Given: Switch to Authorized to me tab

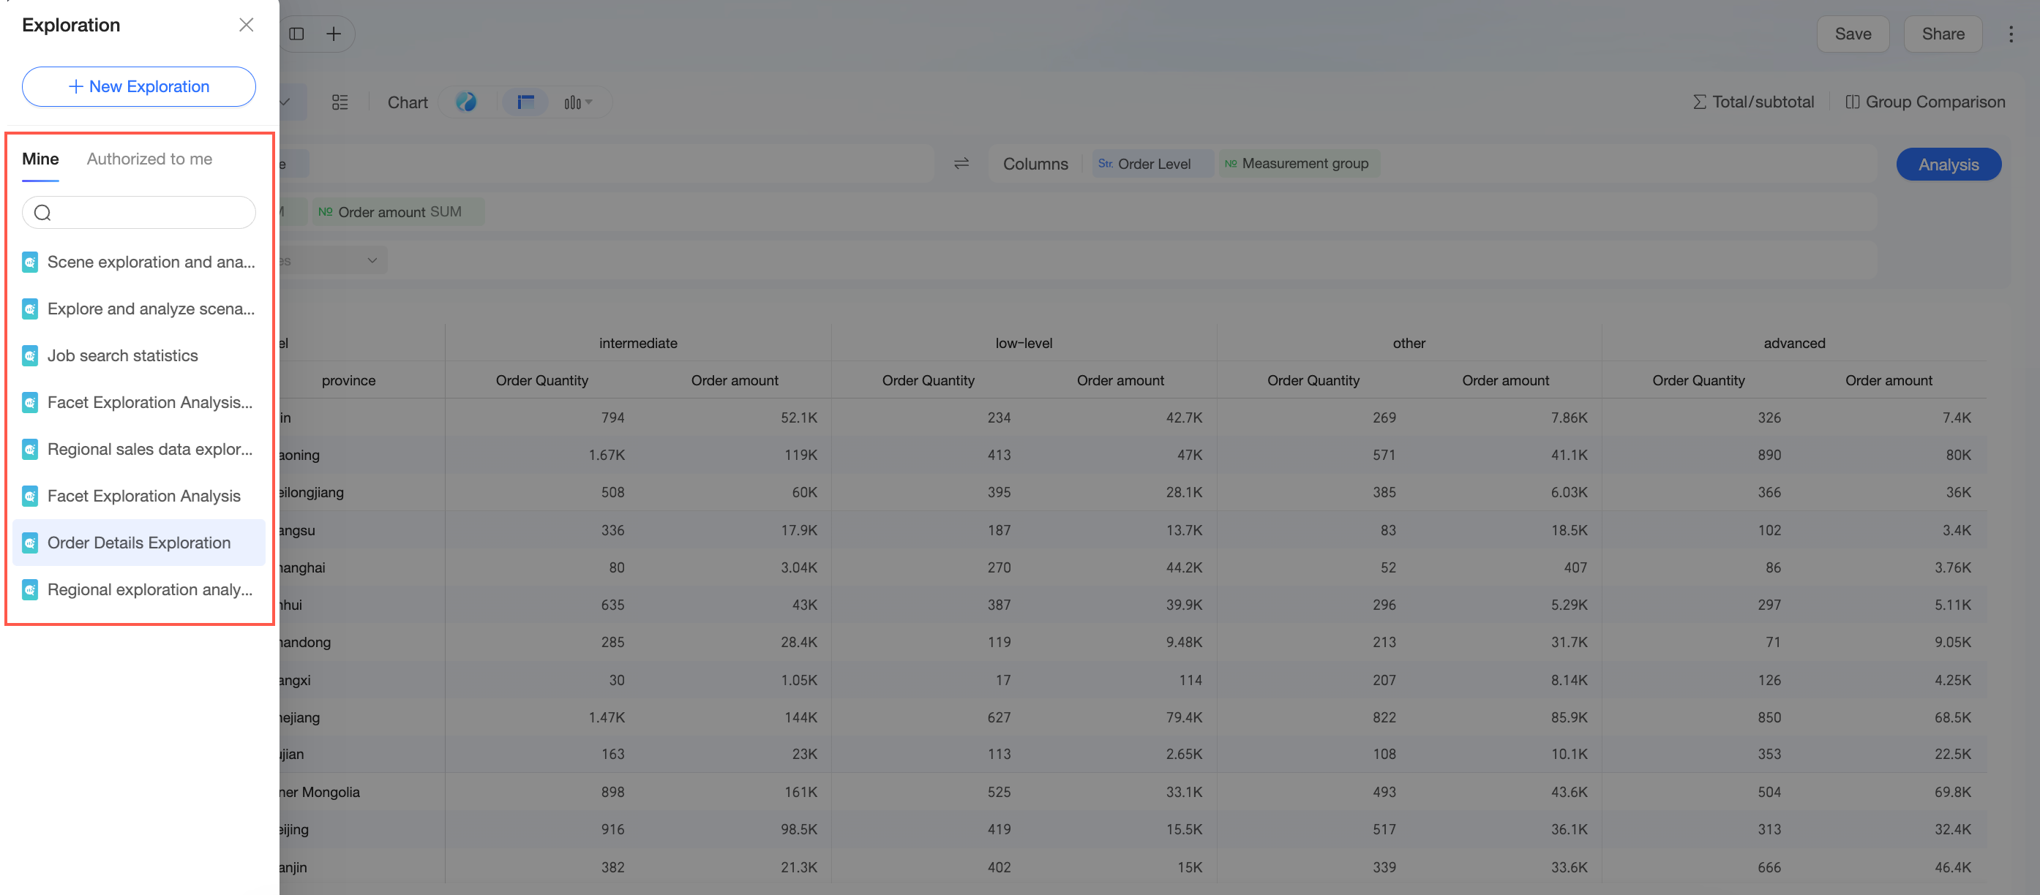Looking at the screenshot, I should (x=150, y=158).
